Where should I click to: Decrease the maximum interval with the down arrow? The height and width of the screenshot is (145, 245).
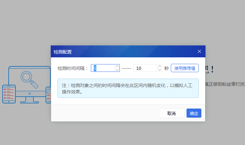(x=160, y=70)
